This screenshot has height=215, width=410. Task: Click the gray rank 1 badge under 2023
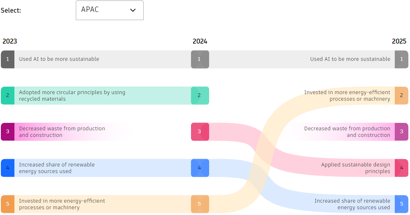coord(7,59)
